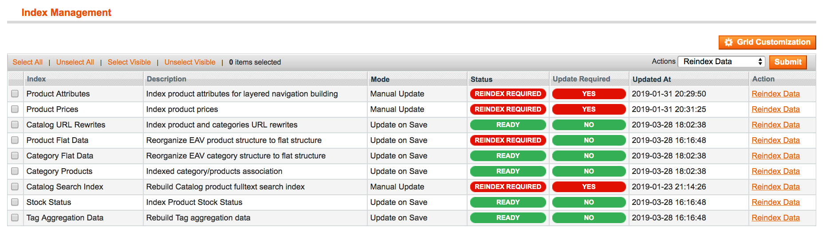The width and height of the screenshot is (826, 243).
Task: Check the Product Attributes row checkbox
Action: tap(15, 94)
